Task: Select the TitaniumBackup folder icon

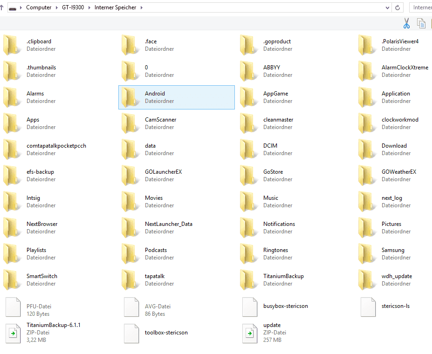Action: (249, 280)
